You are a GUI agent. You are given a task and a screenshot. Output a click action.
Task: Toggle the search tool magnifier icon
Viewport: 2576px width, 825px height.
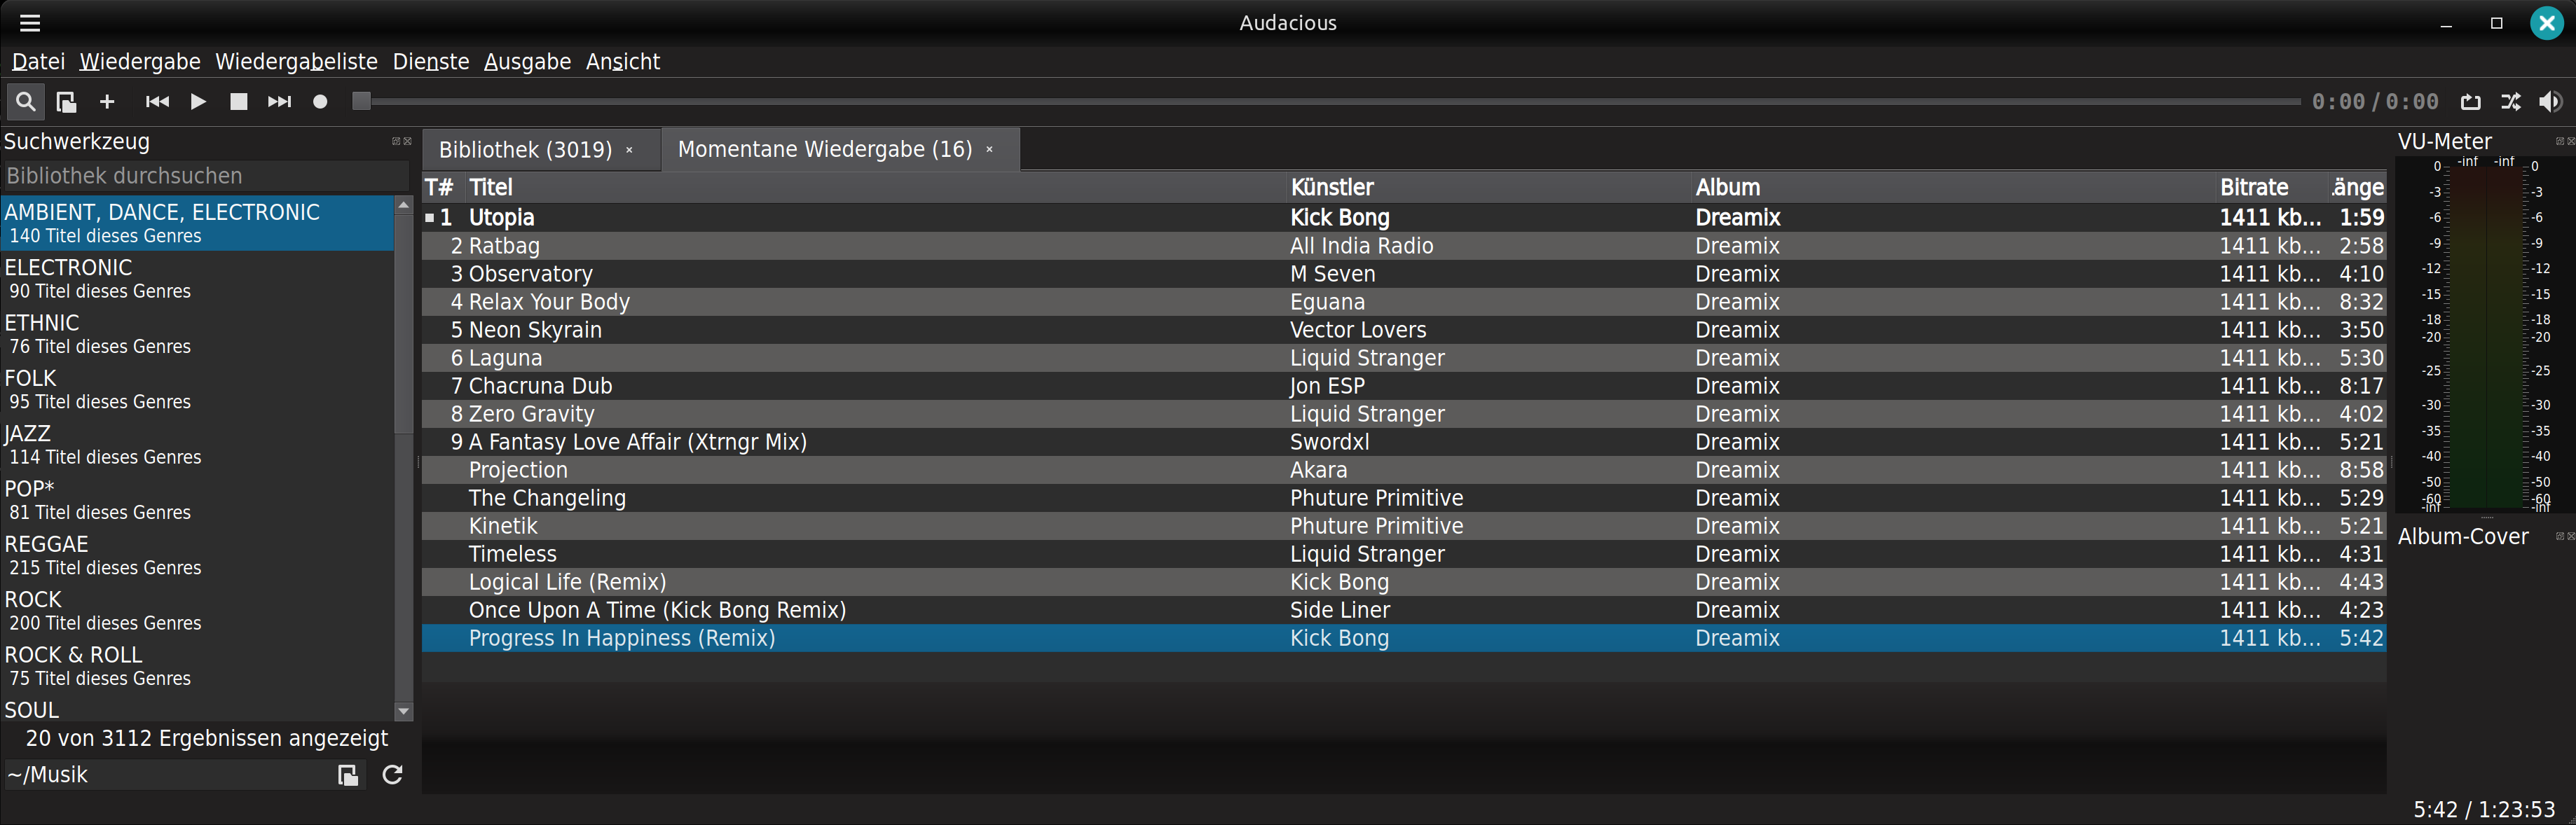pyautogui.click(x=25, y=102)
